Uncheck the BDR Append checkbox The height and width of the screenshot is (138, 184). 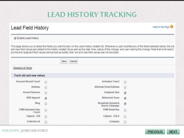tap(46, 98)
